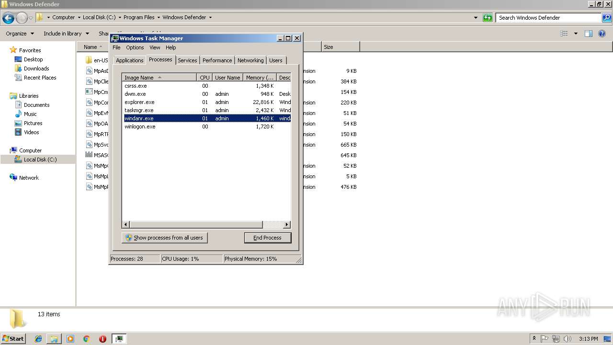The image size is (613, 345).
Task: Sort processes by CPU column
Action: point(204,78)
